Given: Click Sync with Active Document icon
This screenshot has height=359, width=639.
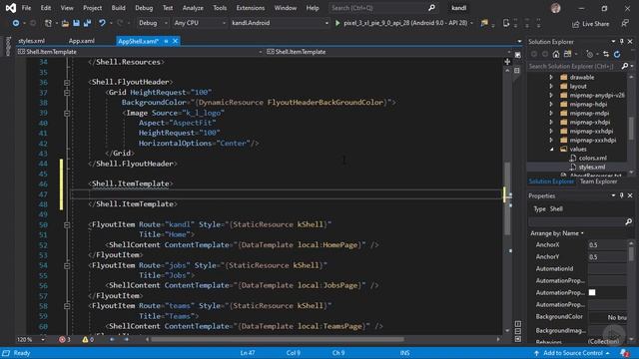Looking at the screenshot, I should click(x=606, y=54).
